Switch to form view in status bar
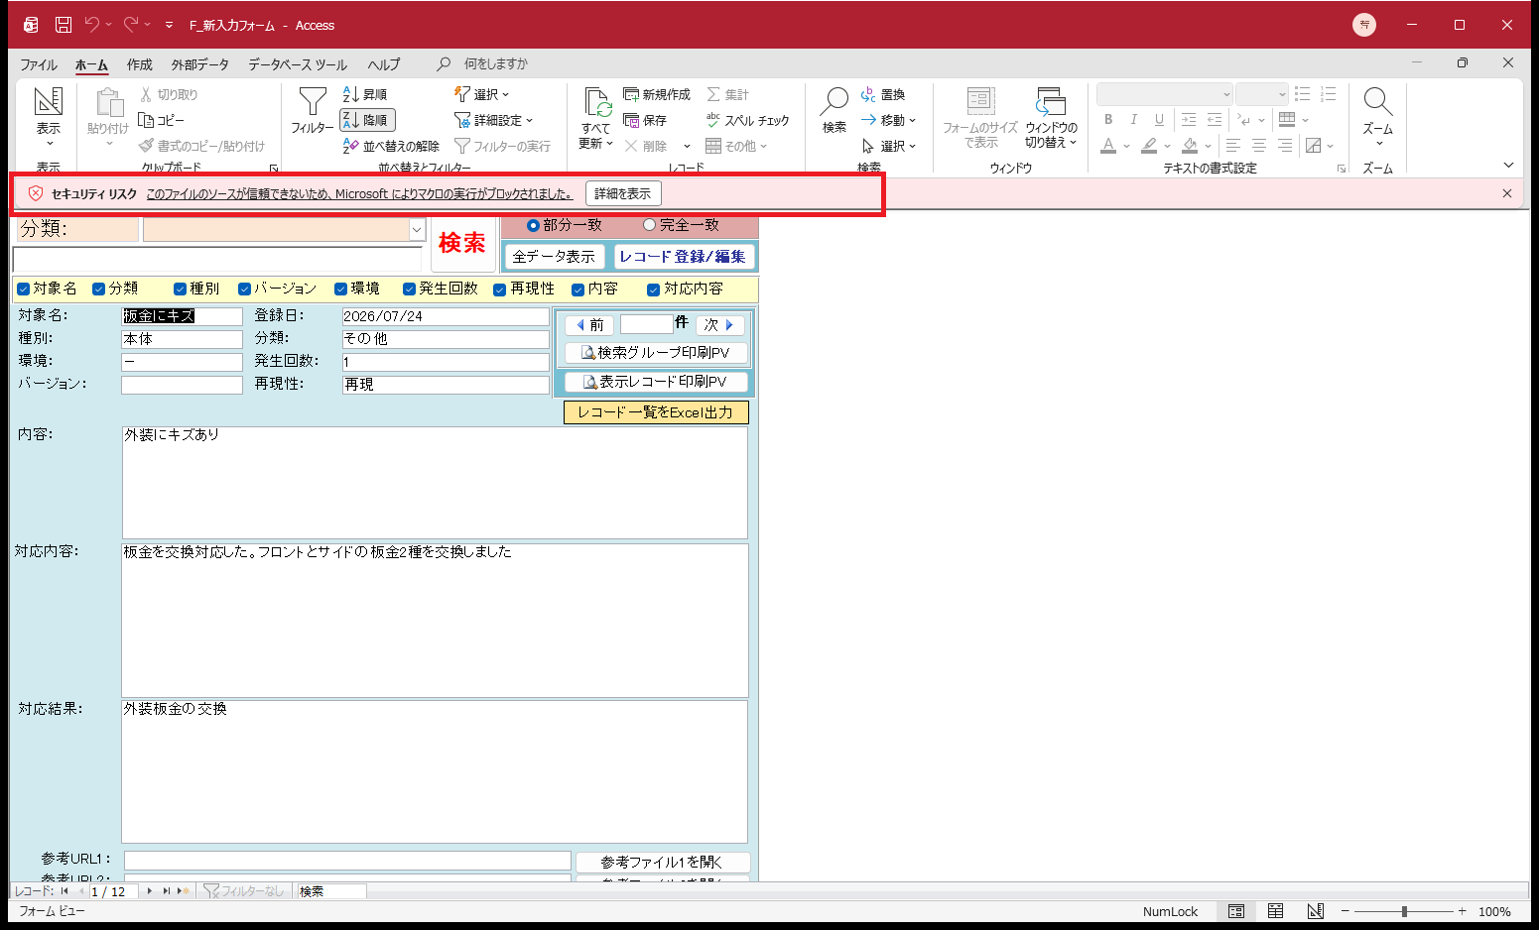The width and height of the screenshot is (1539, 930). (1236, 911)
